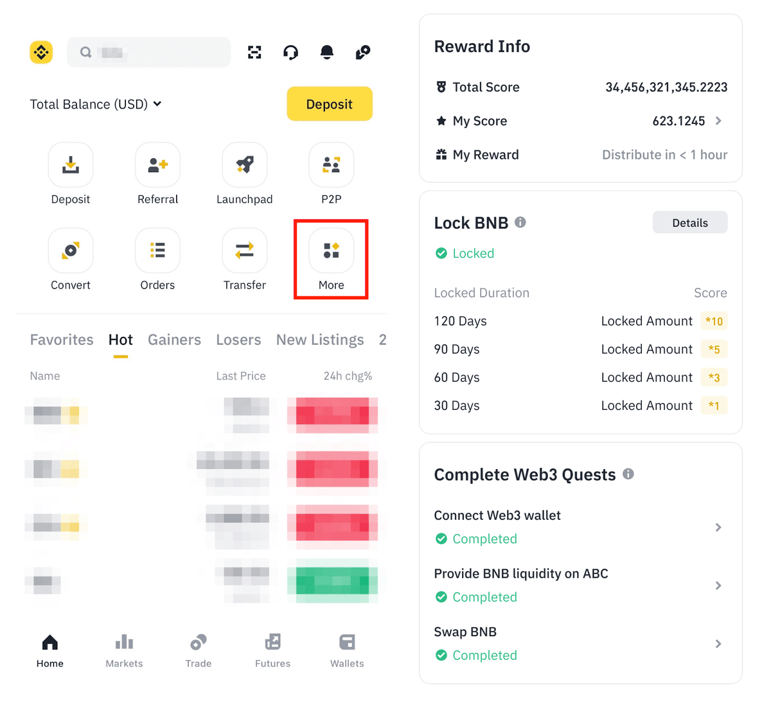
Task: Click the My Score value 623.1245
Action: [x=678, y=121]
